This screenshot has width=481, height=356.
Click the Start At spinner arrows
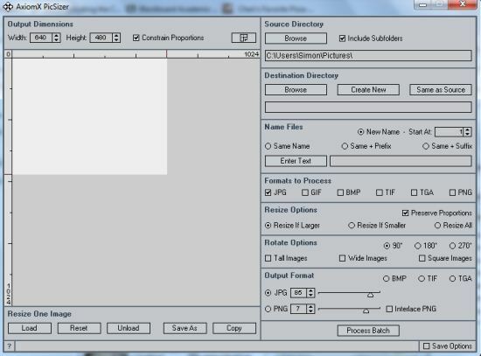point(467,132)
